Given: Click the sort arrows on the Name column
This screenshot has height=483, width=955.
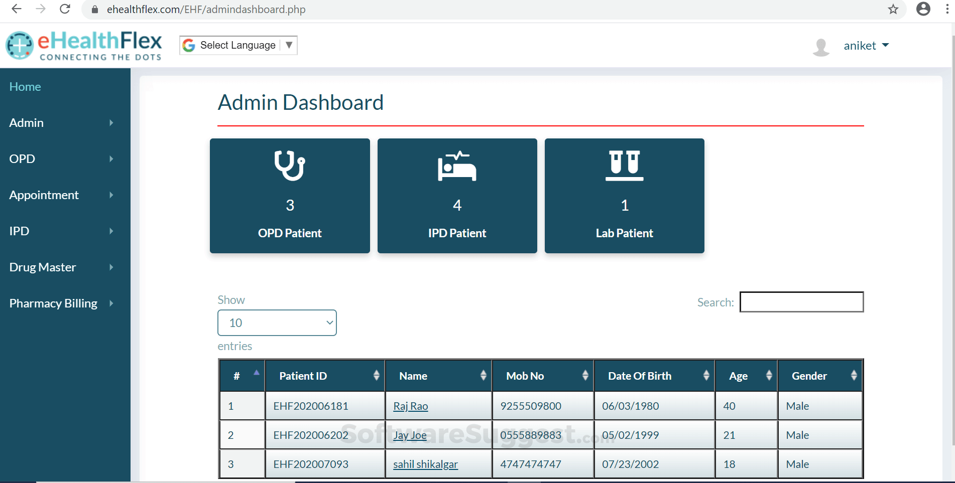Looking at the screenshot, I should click(x=483, y=375).
